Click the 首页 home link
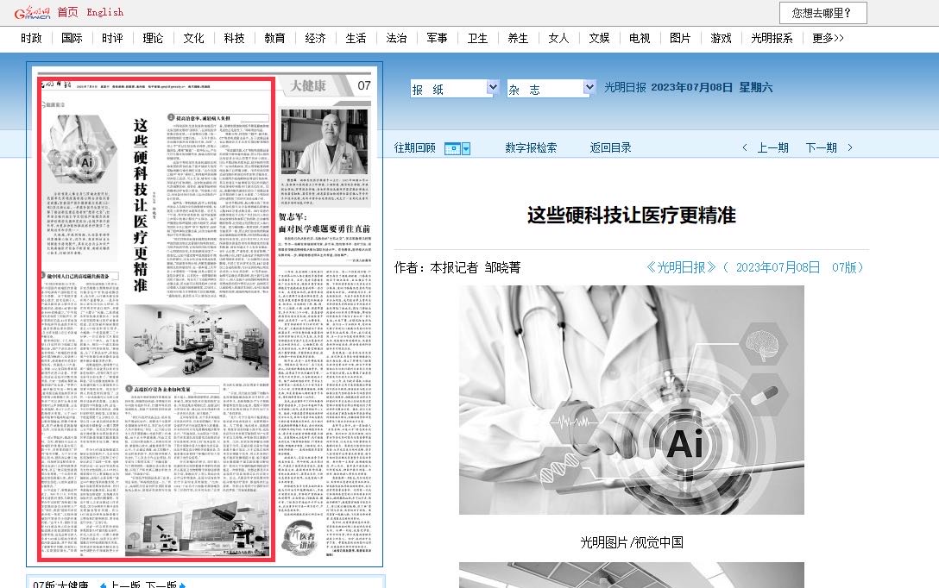939x588 pixels. (x=67, y=12)
